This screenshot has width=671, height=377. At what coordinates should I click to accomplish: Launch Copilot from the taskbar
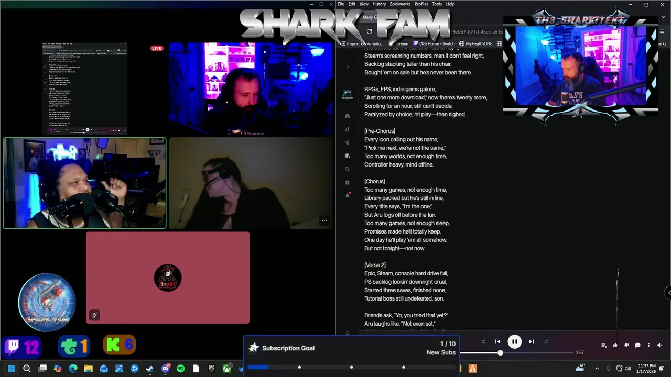58,369
